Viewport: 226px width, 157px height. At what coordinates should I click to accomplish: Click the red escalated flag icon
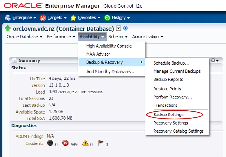(100, 143)
